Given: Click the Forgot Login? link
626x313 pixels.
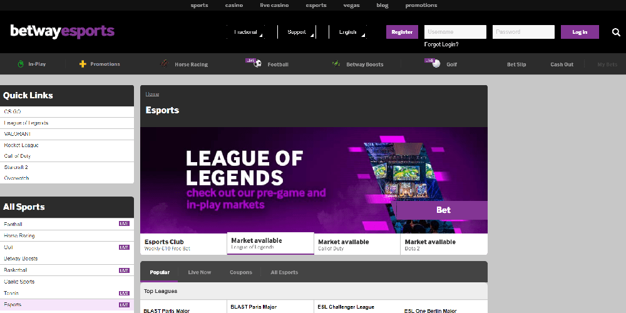Looking at the screenshot, I should coord(441,44).
